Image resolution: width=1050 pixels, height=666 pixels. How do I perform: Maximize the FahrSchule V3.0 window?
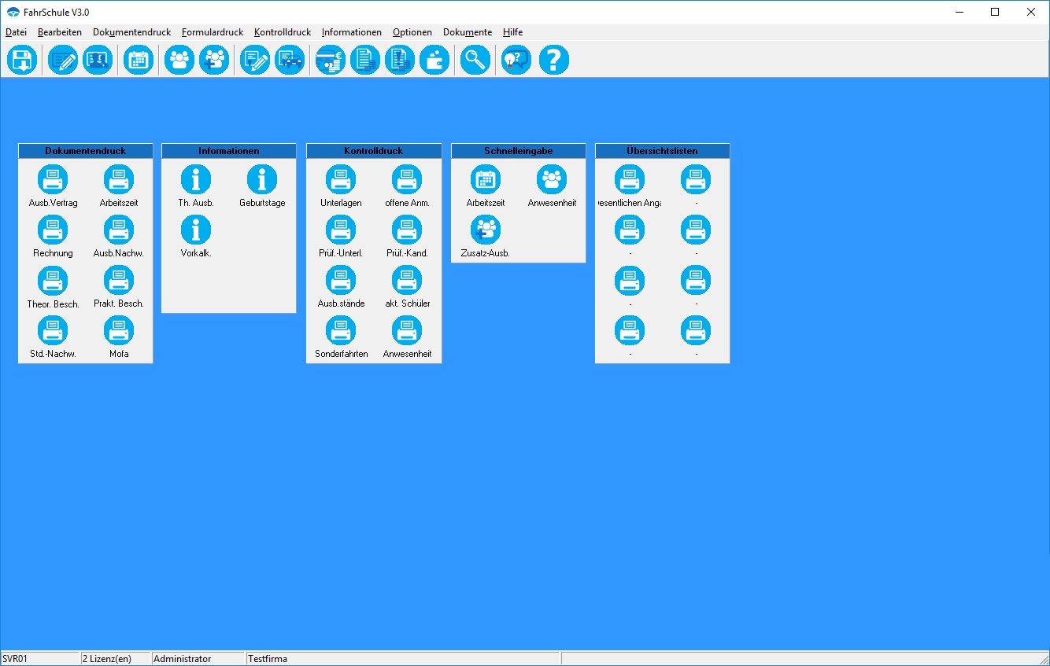coord(995,12)
